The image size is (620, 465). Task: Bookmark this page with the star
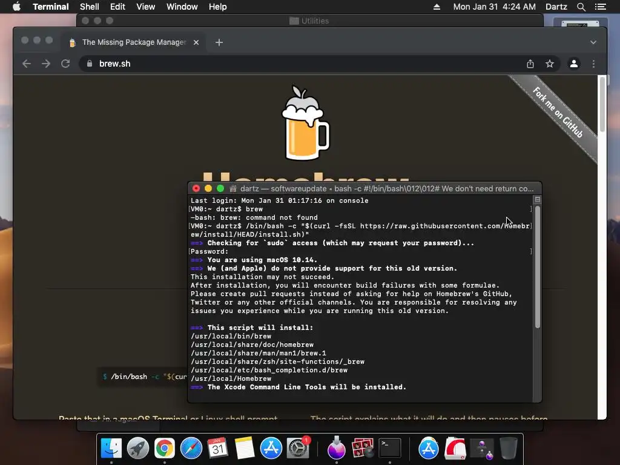click(x=550, y=64)
